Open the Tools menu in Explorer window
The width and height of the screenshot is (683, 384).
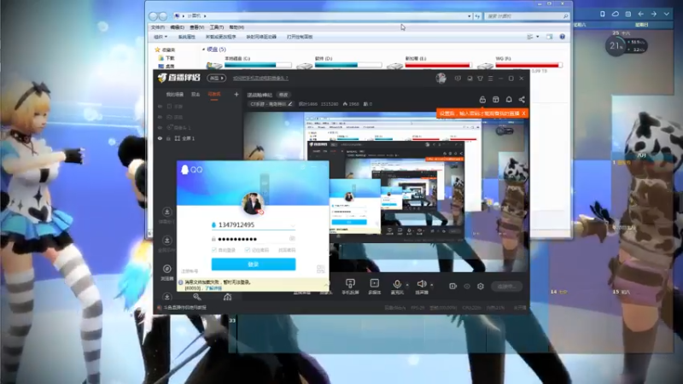click(x=217, y=27)
